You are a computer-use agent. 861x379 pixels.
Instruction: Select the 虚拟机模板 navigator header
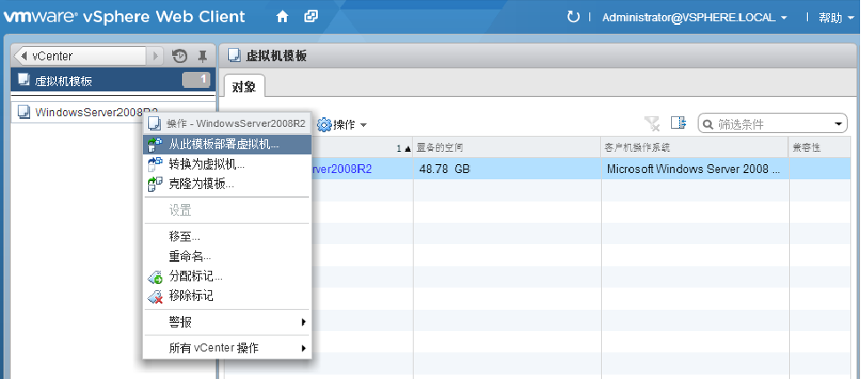coord(113,80)
